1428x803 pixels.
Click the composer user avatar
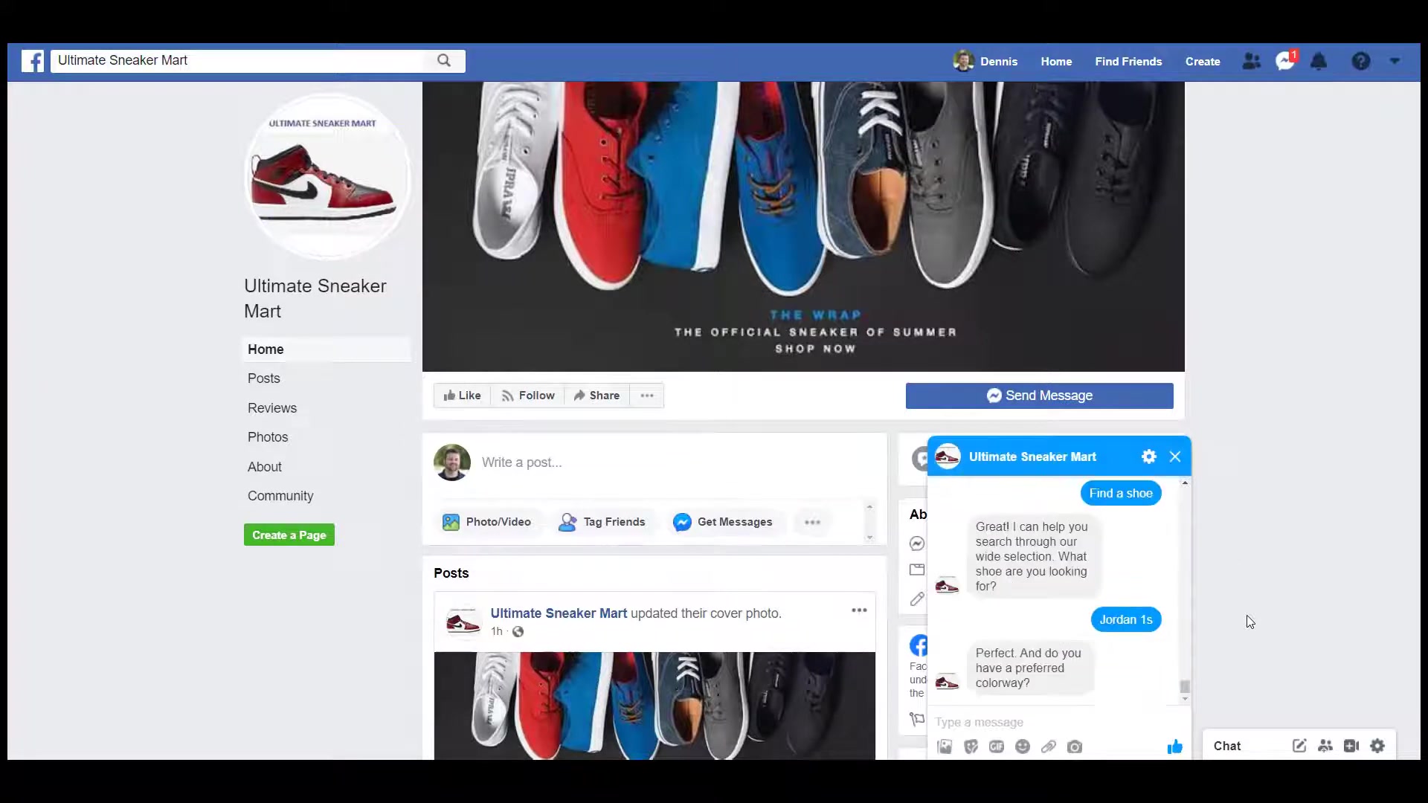452,462
